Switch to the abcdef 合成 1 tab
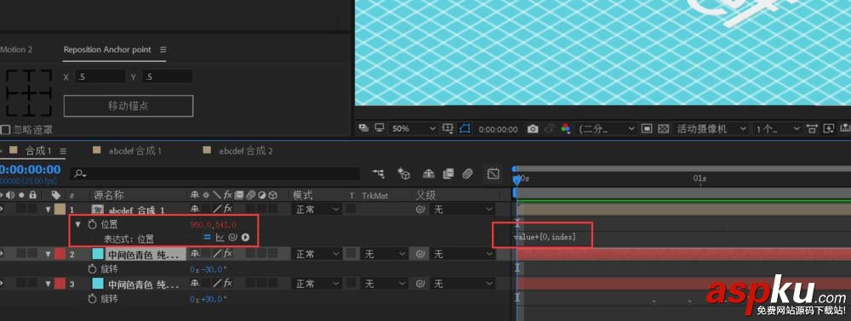The image size is (851, 321). tap(135, 151)
